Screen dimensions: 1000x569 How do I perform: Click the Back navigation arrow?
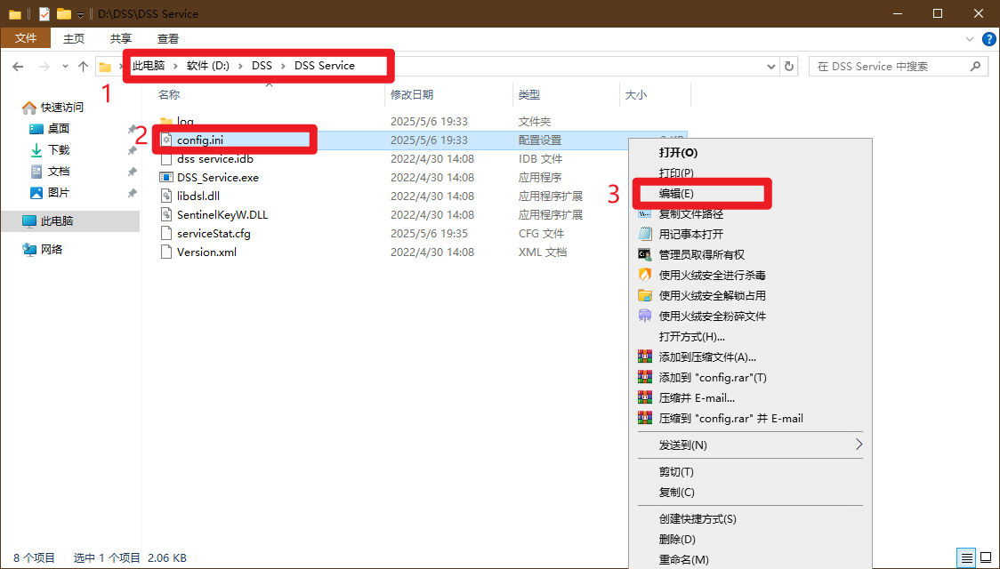18,67
